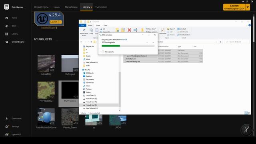Viewport: 256px width, 144px height.
Task: Open the Unreal Engine top tab
Action: pos(41,7)
